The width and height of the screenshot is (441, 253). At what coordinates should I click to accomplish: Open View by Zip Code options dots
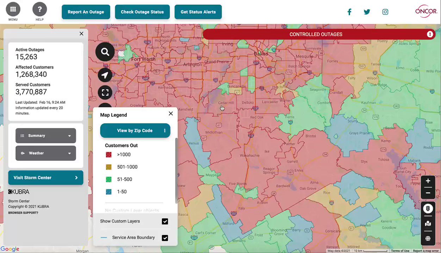[164, 131]
